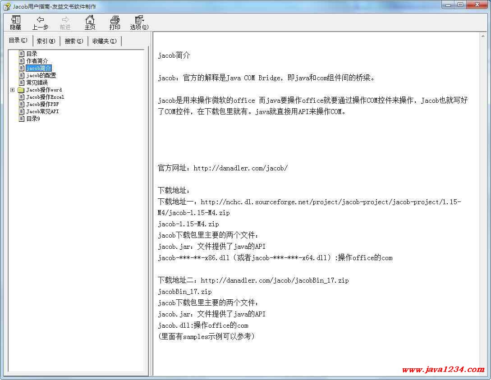Click page icon beside Jacob操作PDF
491x380 pixels.
click(22, 104)
